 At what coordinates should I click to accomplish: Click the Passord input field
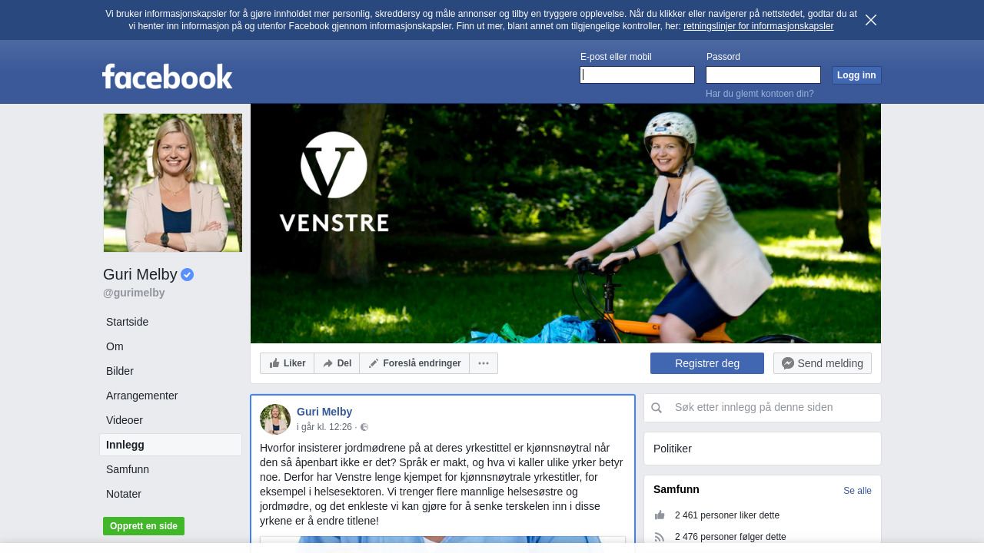(763, 75)
